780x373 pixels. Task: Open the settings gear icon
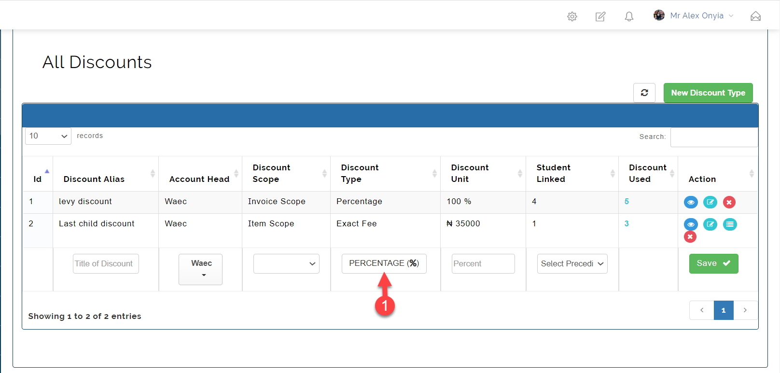(572, 16)
